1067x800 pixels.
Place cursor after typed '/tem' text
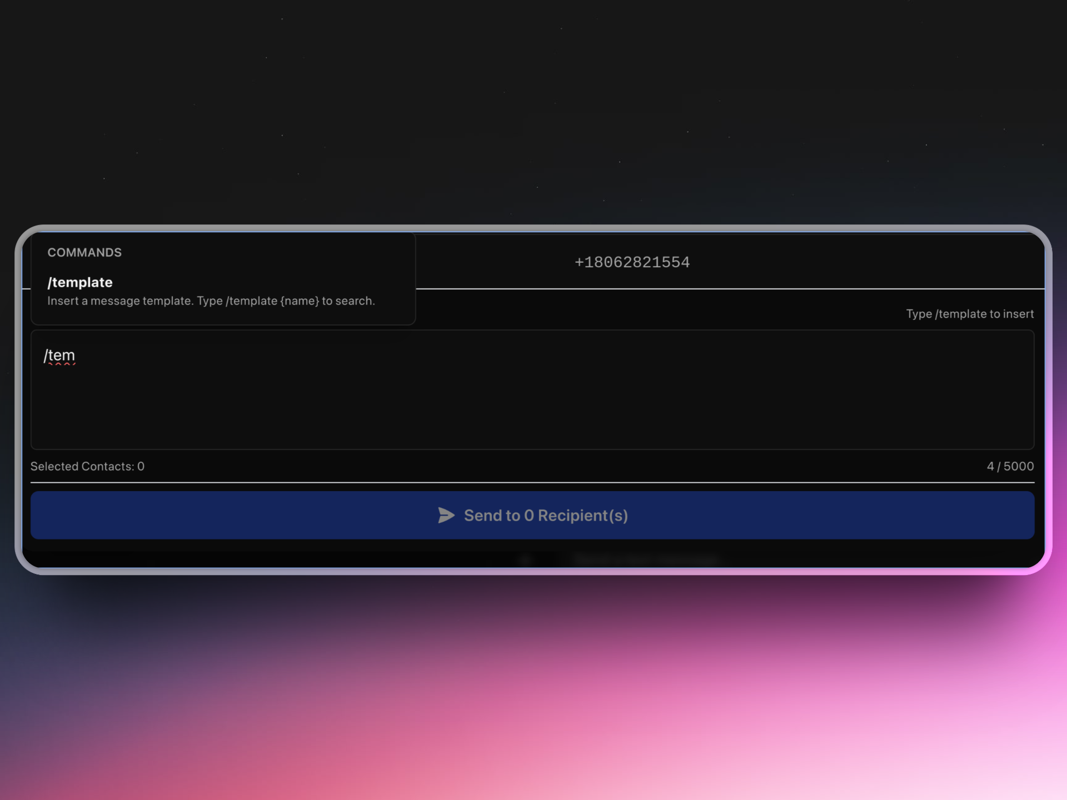76,356
